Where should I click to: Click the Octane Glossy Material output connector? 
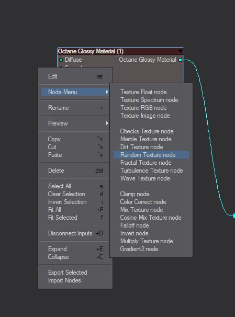tap(180, 60)
